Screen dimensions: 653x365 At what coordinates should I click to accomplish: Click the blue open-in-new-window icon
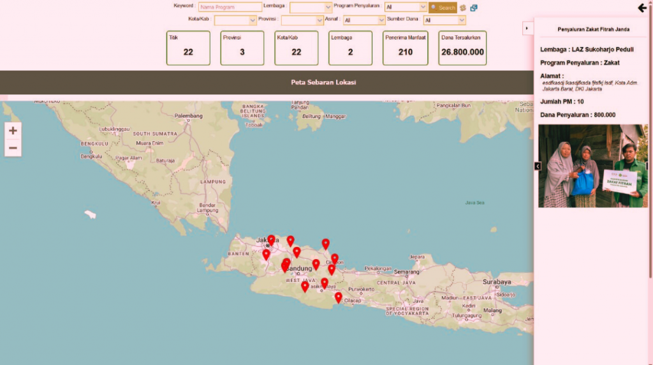point(474,8)
